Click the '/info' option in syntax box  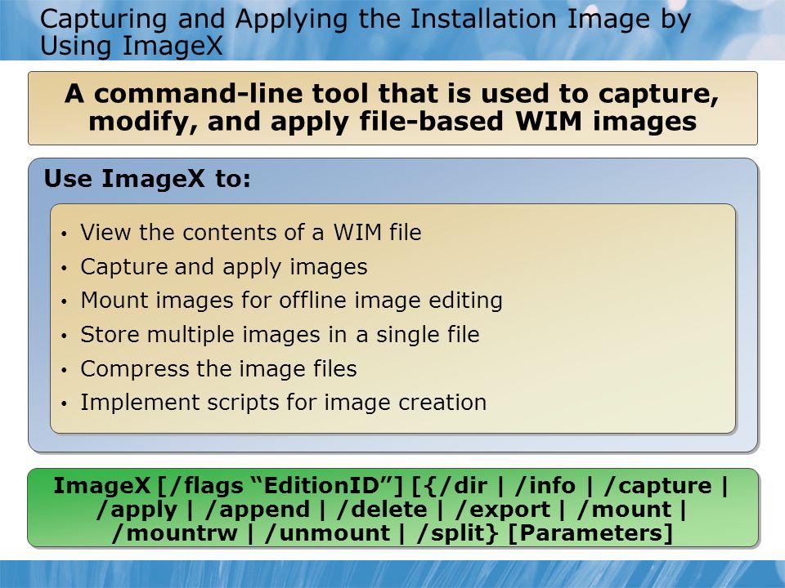545,486
